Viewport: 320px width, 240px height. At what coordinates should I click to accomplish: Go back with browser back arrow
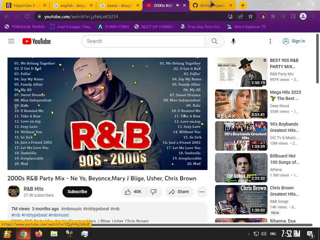(x=7, y=16)
